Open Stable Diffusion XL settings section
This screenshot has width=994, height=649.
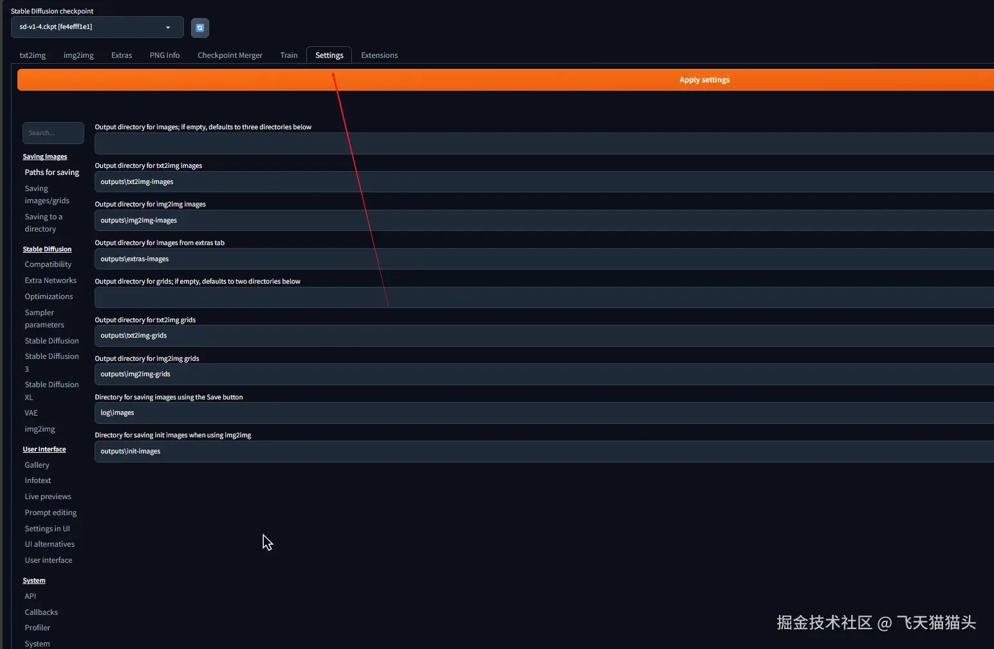(x=52, y=391)
